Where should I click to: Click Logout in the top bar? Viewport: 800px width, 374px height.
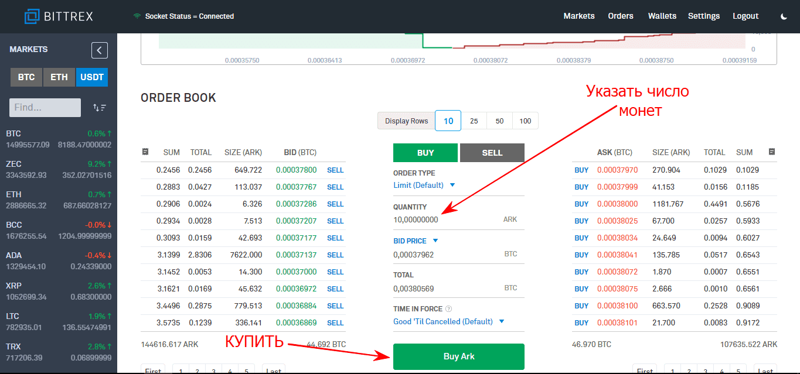coord(745,16)
